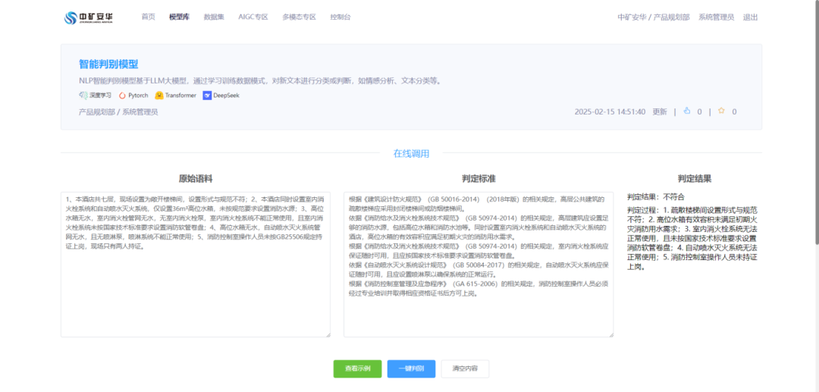The image size is (819, 392).
Task: Click the 智能判别模型 title
Action: (108, 64)
